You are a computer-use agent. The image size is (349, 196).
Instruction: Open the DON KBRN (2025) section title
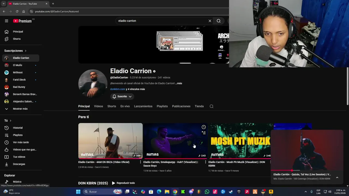(93, 183)
